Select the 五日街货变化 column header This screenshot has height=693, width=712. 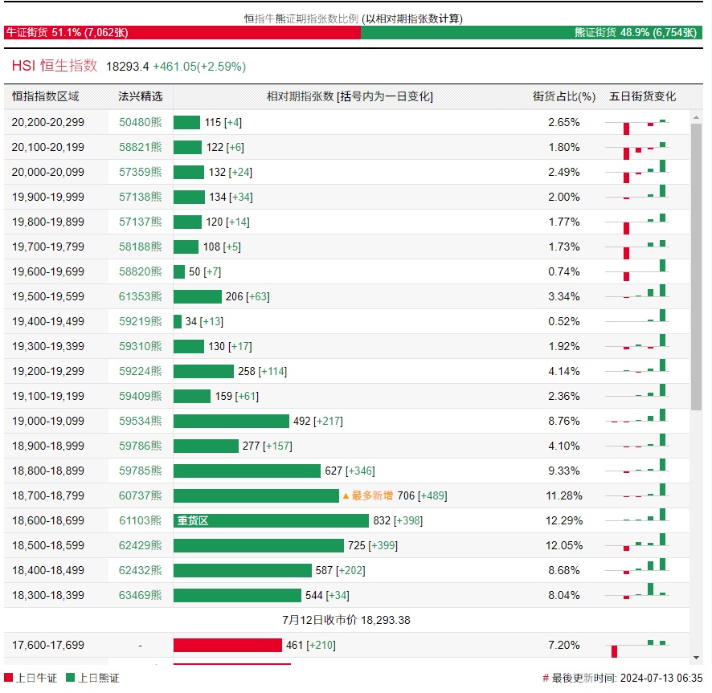pos(643,96)
